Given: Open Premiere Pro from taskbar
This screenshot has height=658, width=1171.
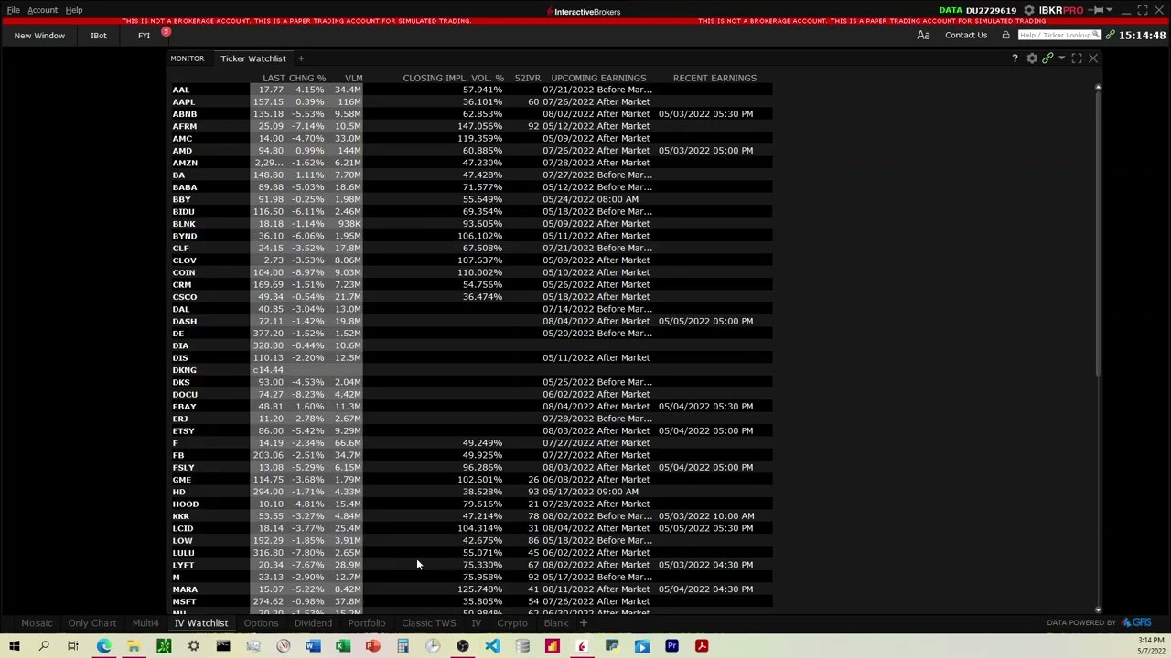Looking at the screenshot, I should click(x=671, y=646).
